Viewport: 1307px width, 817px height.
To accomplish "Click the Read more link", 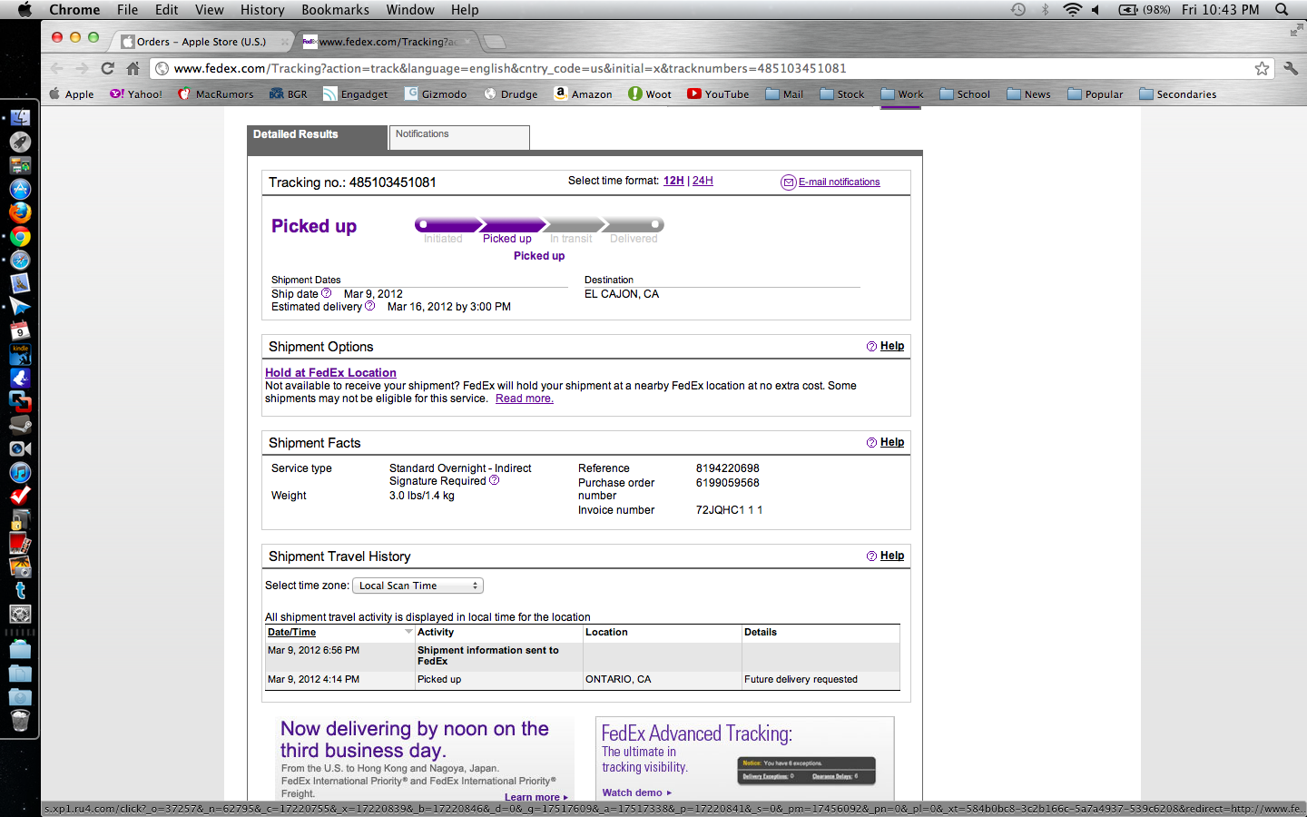I will (524, 399).
